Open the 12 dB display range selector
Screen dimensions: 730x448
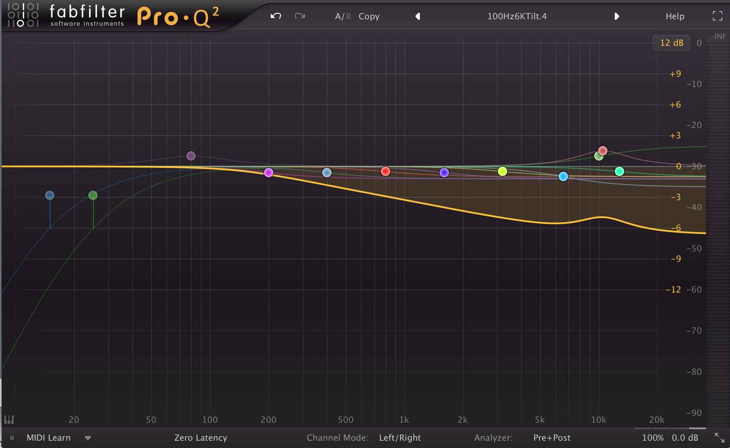click(x=671, y=43)
